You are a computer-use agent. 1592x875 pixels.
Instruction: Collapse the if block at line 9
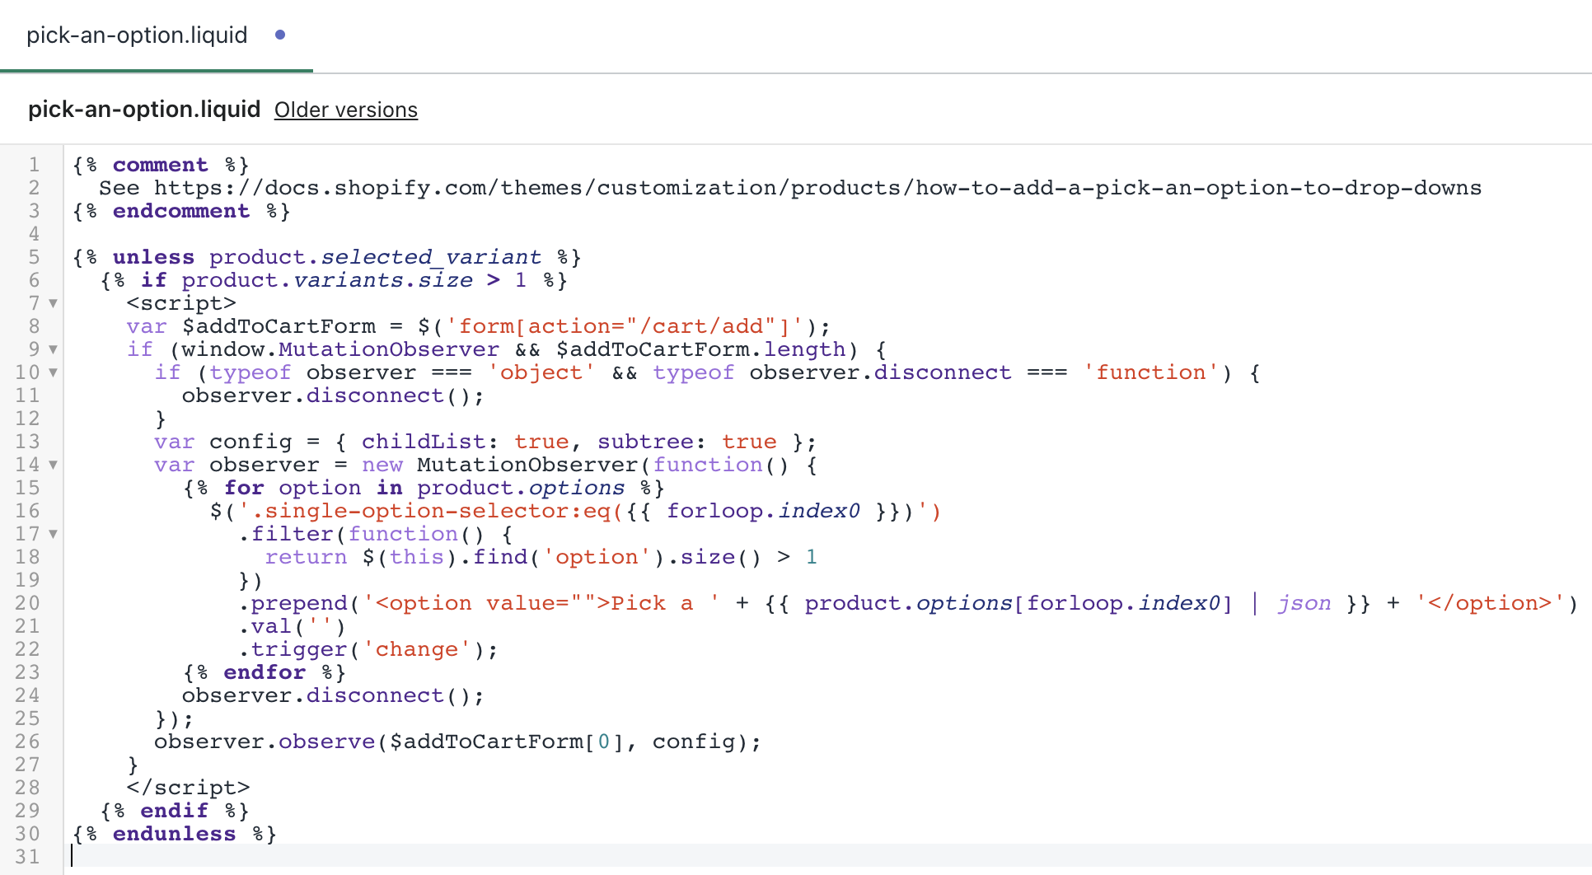pyautogui.click(x=53, y=349)
